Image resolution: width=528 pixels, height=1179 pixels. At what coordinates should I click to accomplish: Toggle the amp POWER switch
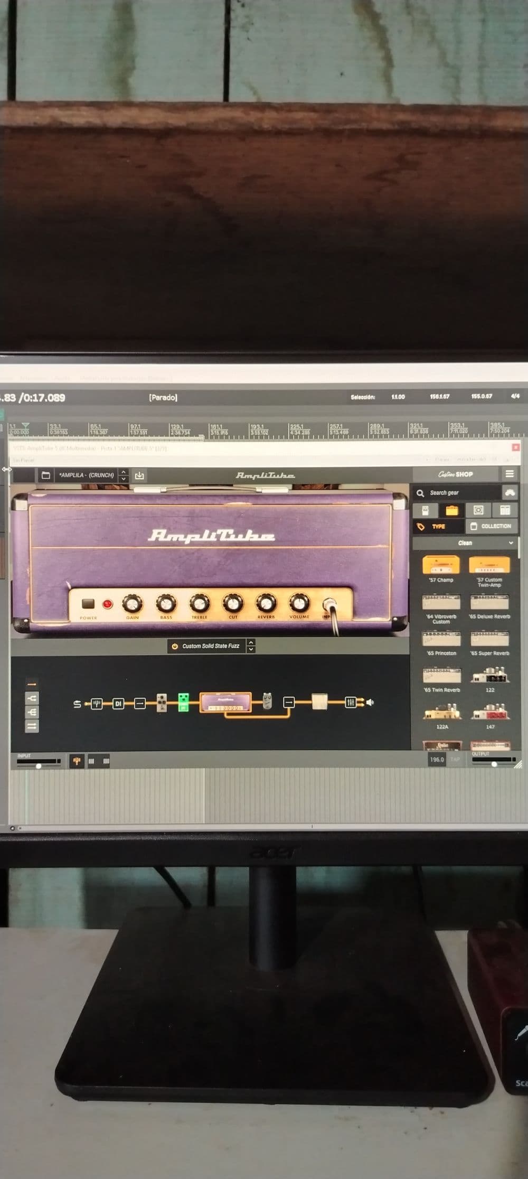pos(88,603)
